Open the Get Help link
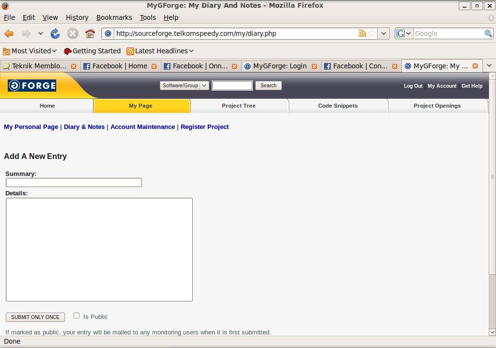This screenshot has height=348, width=496. pos(472,86)
